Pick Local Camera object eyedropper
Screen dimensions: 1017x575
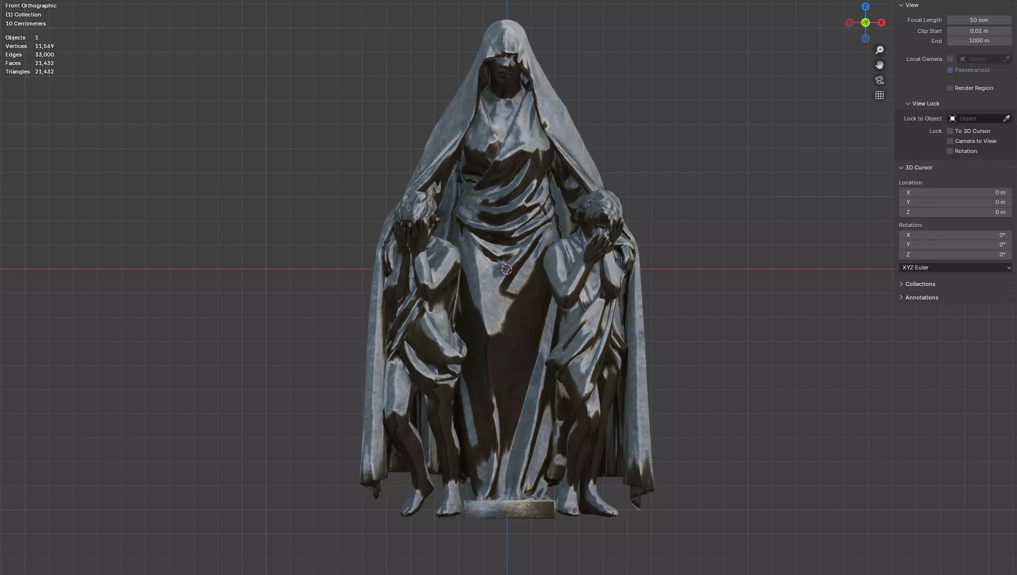point(1006,59)
